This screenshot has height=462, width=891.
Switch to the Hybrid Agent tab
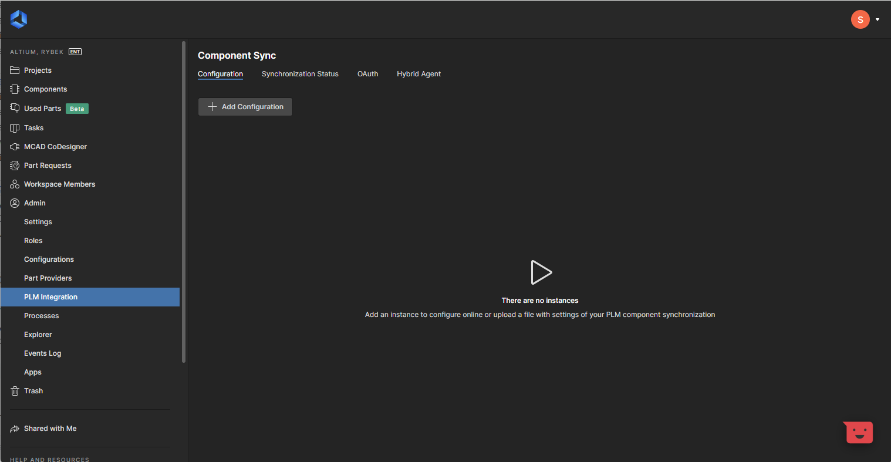click(x=419, y=74)
